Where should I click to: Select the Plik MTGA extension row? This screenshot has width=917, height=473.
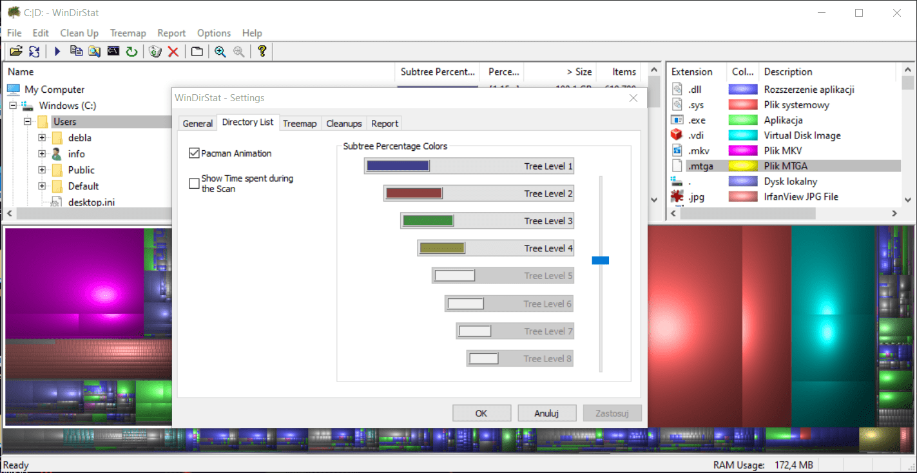pyautogui.click(x=784, y=166)
